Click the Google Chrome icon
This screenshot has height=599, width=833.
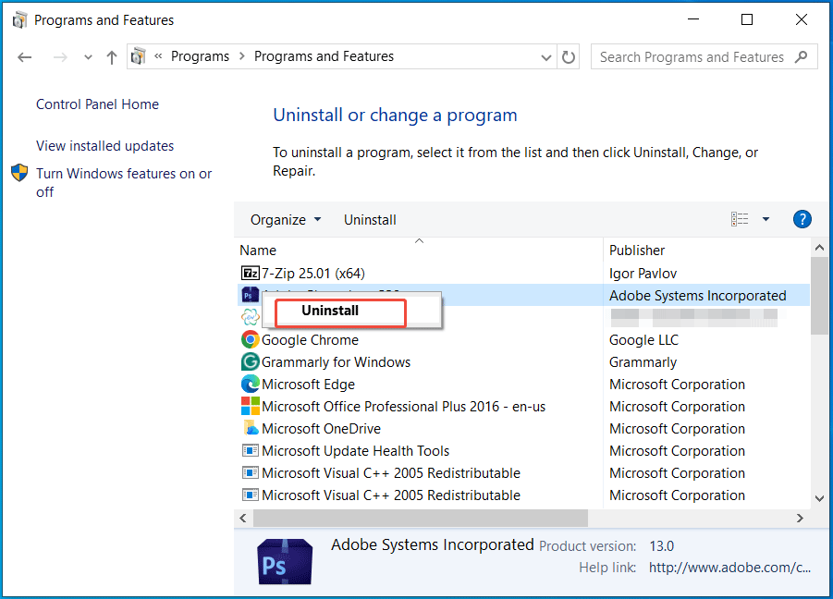pos(250,339)
